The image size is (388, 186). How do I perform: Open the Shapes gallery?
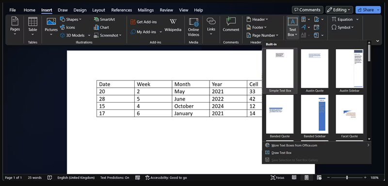(71, 19)
